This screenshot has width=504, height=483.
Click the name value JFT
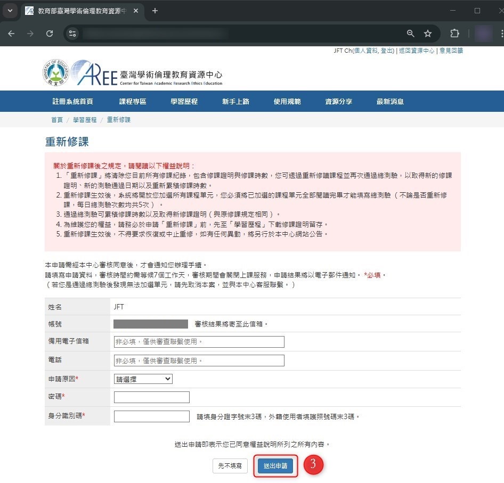click(x=119, y=307)
